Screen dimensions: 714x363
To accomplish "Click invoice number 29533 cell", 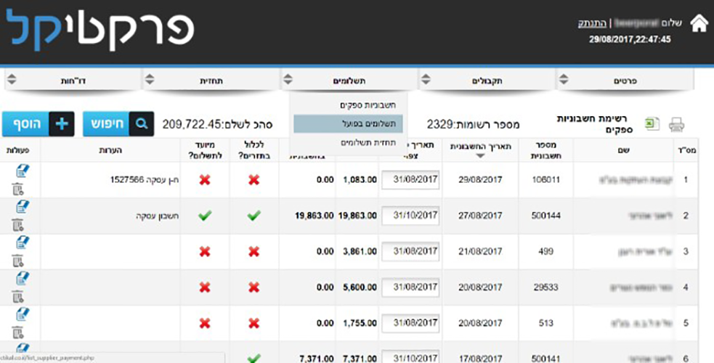I will click(x=545, y=287).
